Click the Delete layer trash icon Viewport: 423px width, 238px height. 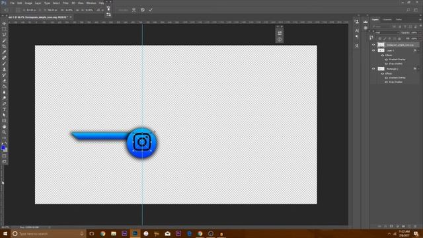(x=415, y=226)
